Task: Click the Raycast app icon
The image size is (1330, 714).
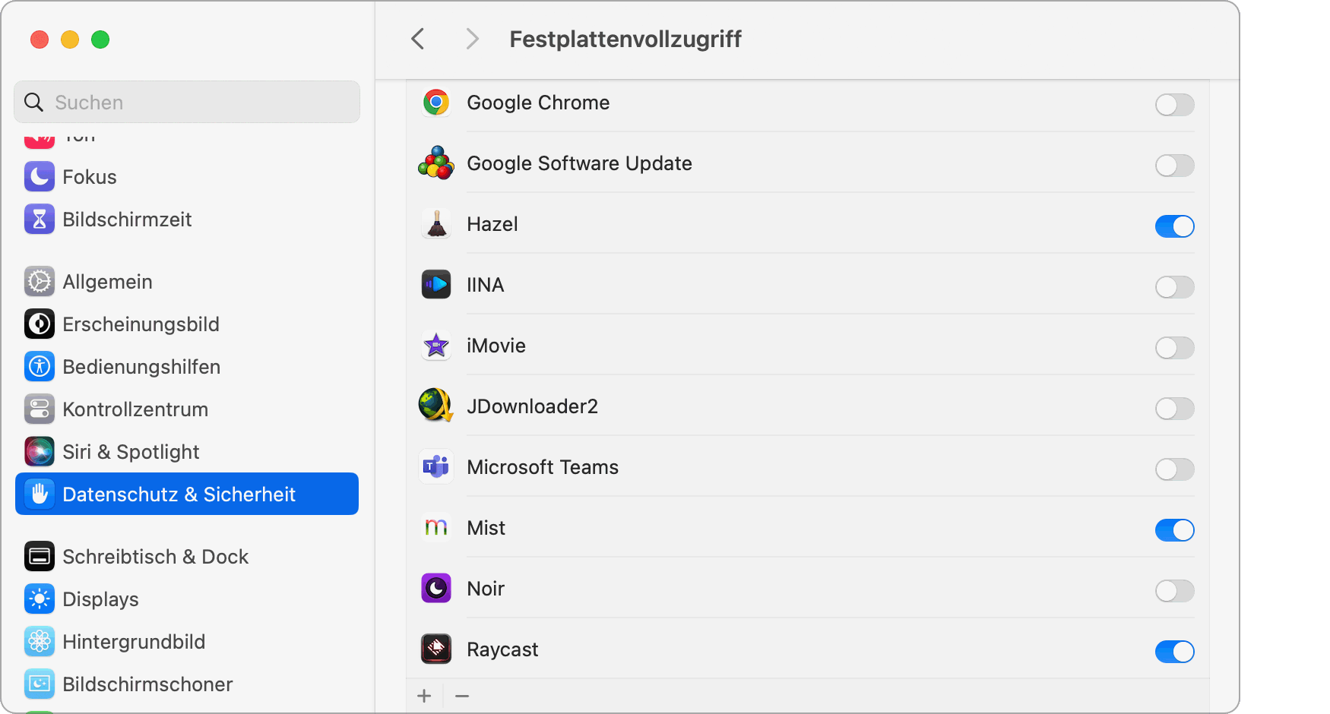Action: coord(436,649)
